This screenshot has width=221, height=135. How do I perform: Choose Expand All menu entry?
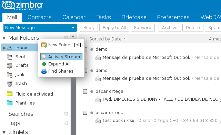click(61, 64)
